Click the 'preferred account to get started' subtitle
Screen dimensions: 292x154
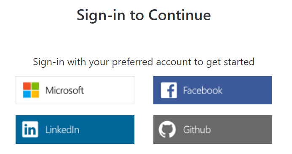pyautogui.click(x=183, y=62)
